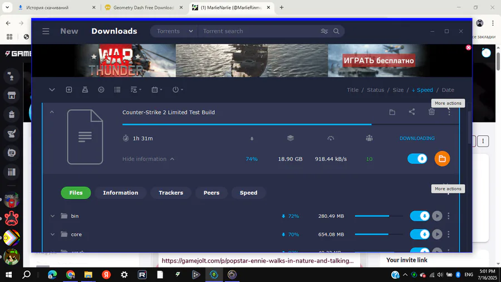Image resolution: width=501 pixels, height=282 pixels.
Task: Open the Information tab
Action: pos(120,193)
